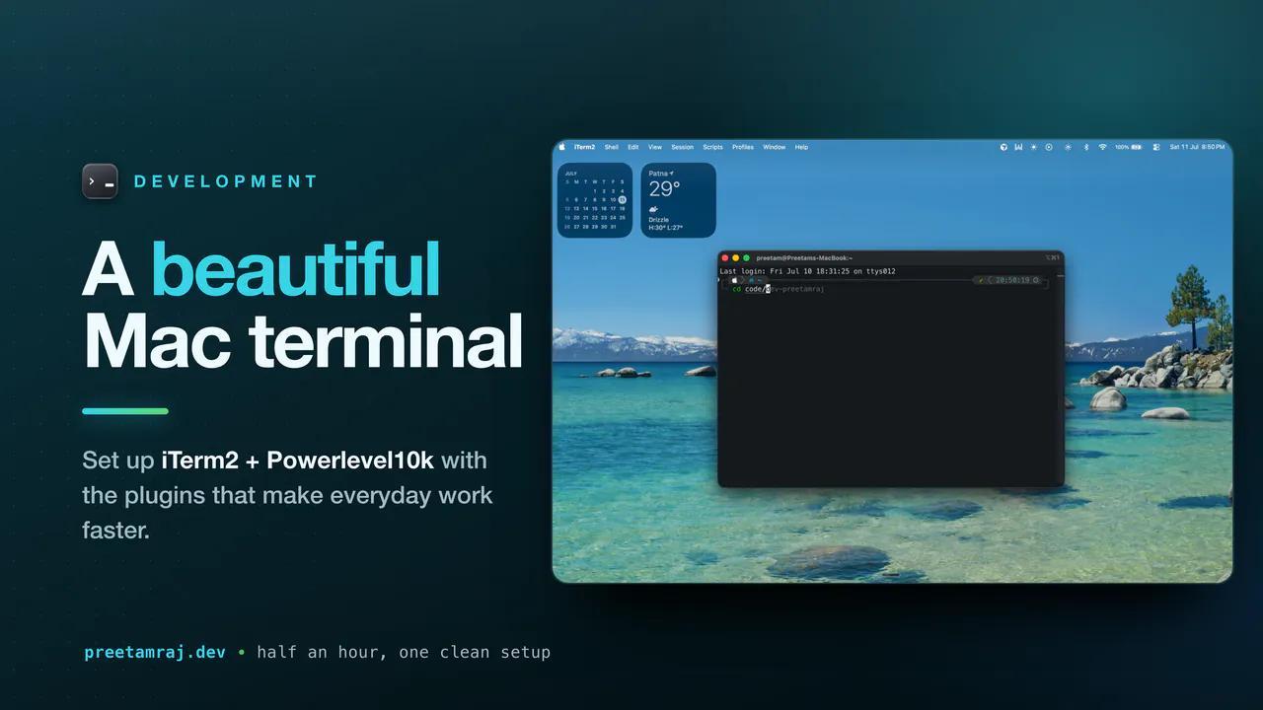This screenshot has width=1263, height=710.
Task: Open the Patna weather widget
Action: 679,200
